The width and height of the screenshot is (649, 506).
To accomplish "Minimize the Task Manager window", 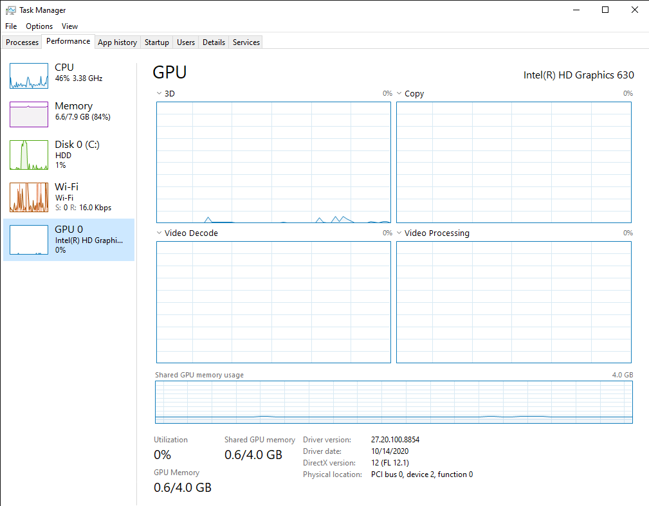I will pos(576,10).
